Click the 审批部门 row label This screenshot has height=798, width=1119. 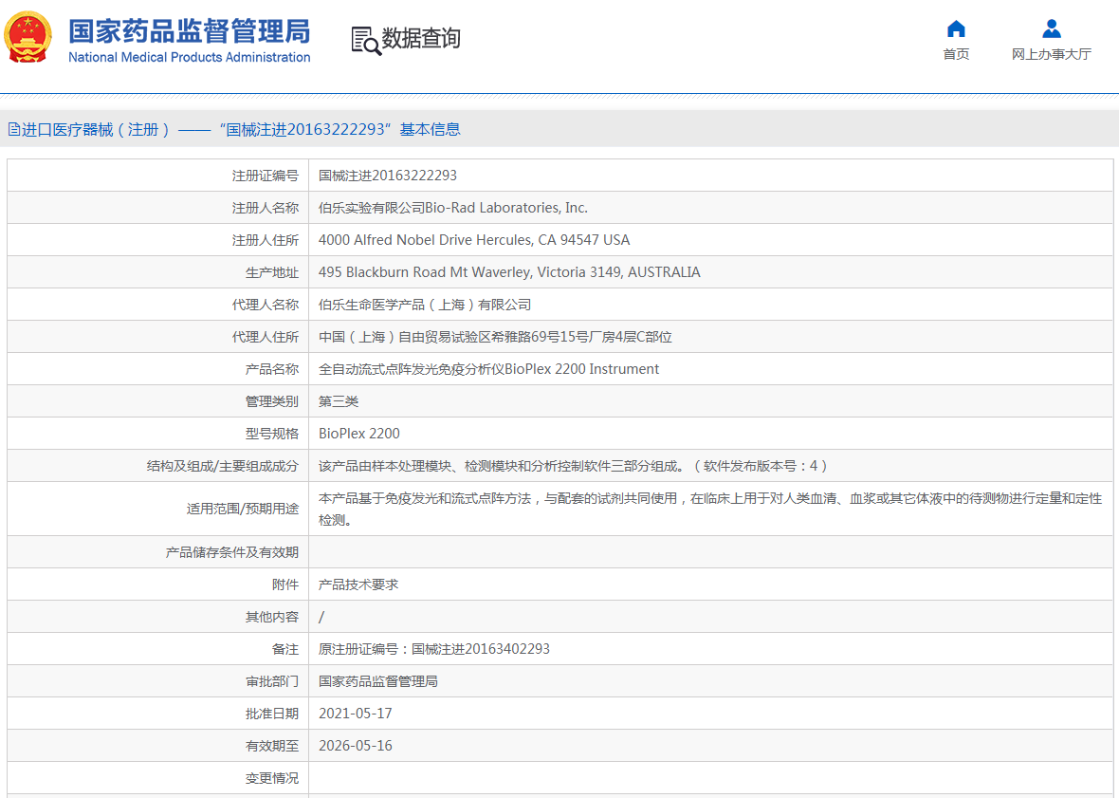tap(272, 681)
